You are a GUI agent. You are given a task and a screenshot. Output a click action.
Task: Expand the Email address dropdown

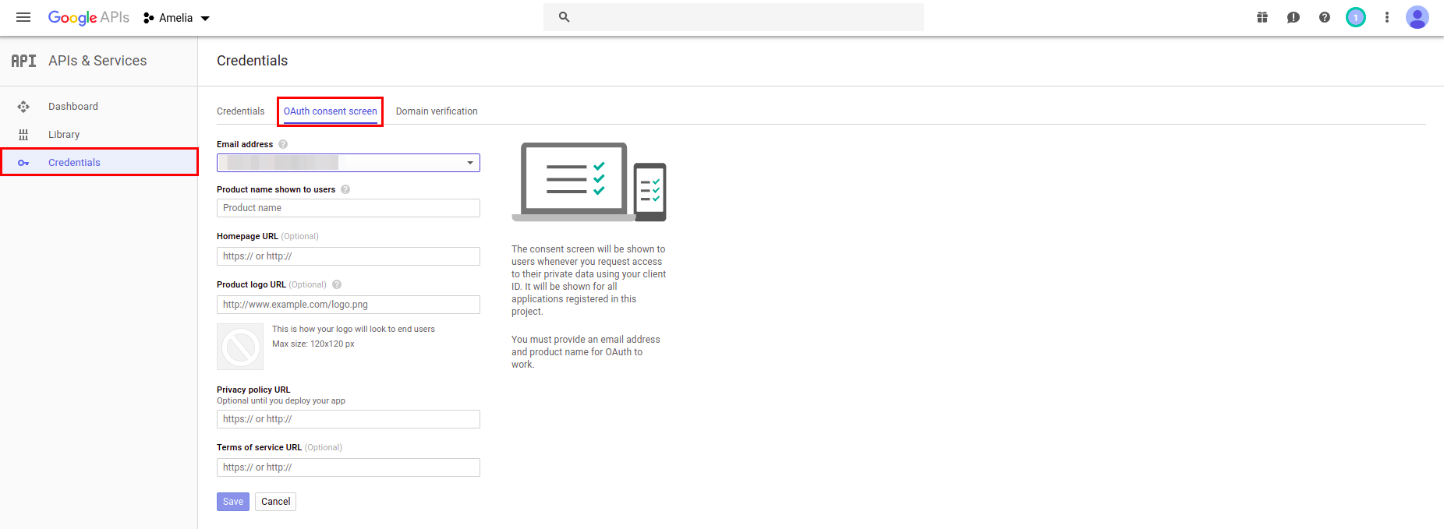tap(349, 163)
